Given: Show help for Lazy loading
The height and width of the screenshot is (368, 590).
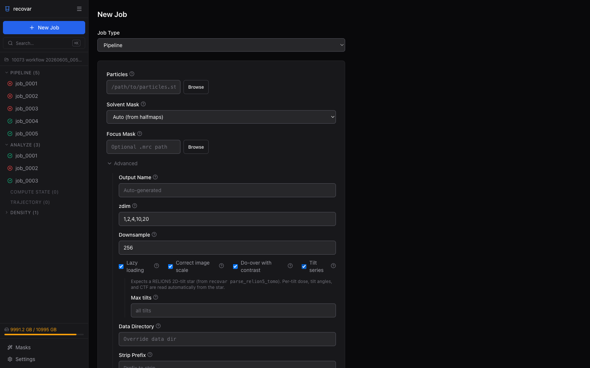Looking at the screenshot, I should (x=156, y=266).
